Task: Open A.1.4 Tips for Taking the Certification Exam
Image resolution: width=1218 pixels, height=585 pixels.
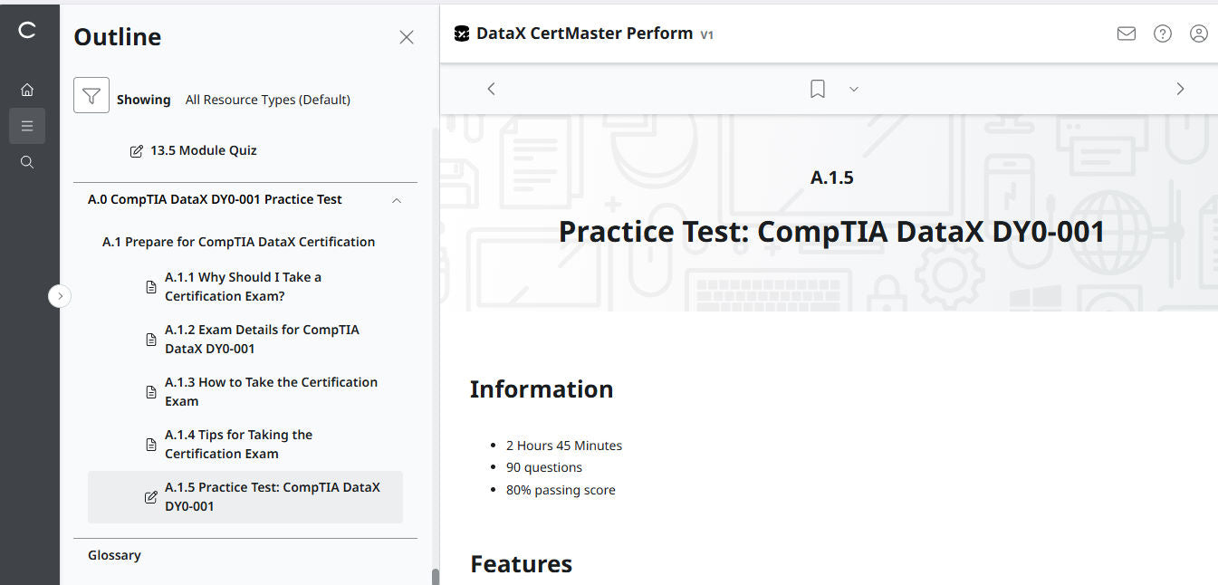Action: coord(238,444)
